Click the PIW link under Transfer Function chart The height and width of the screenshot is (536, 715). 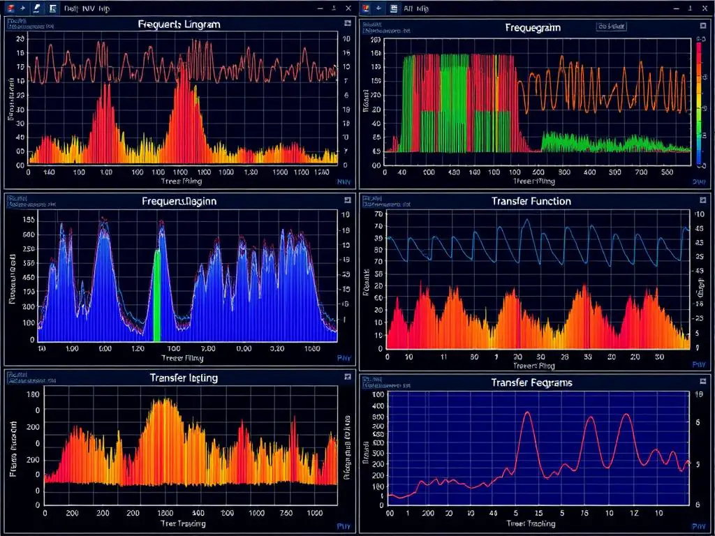[x=698, y=364]
